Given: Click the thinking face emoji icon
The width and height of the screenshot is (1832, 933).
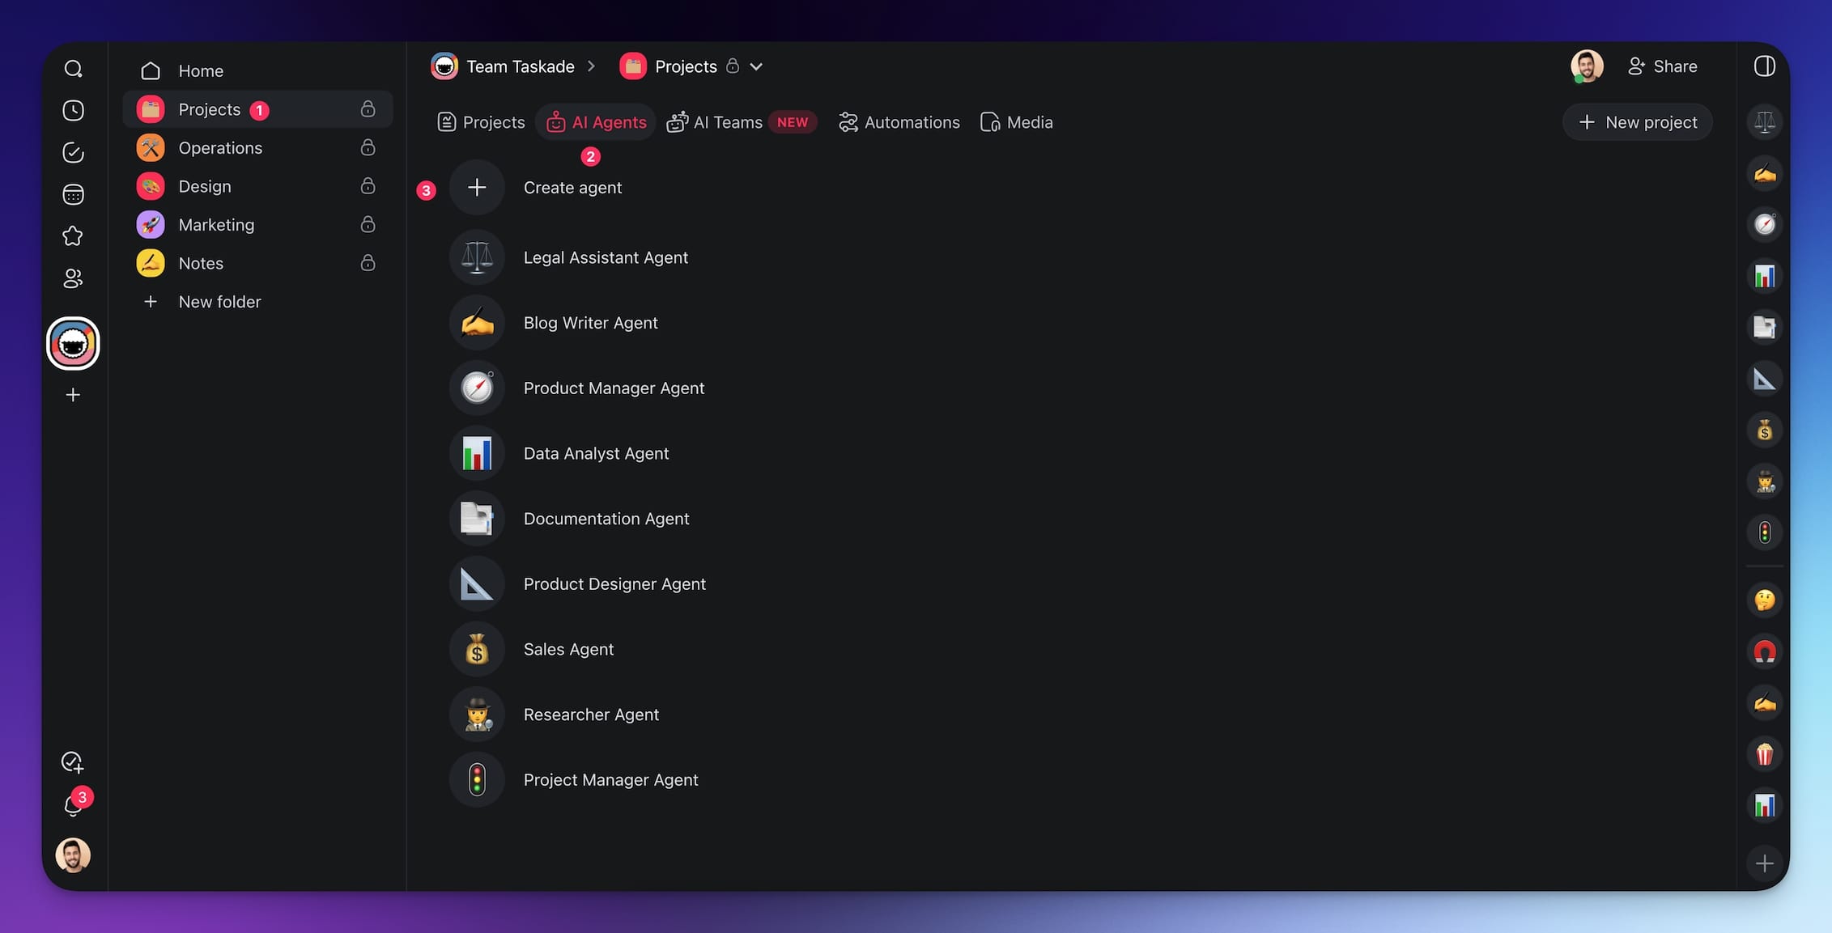Looking at the screenshot, I should [x=1764, y=600].
